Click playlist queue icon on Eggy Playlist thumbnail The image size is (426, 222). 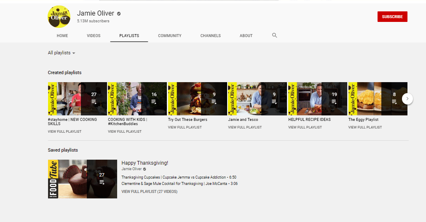pos(394,102)
